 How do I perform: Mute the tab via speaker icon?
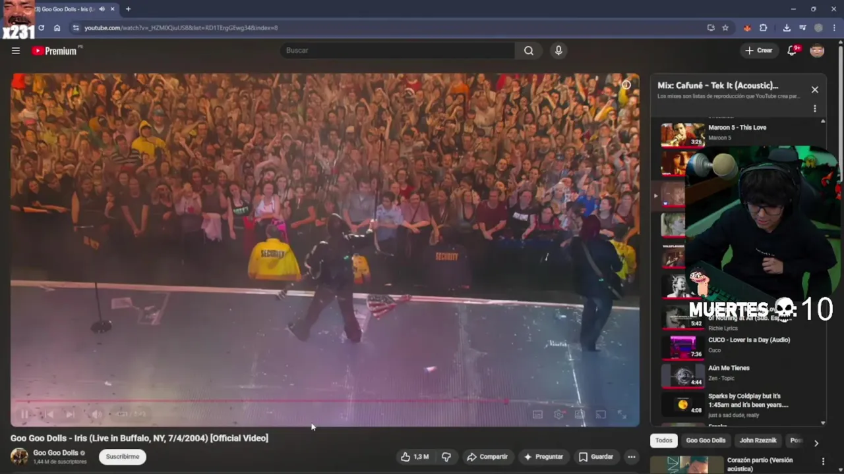pos(102,9)
